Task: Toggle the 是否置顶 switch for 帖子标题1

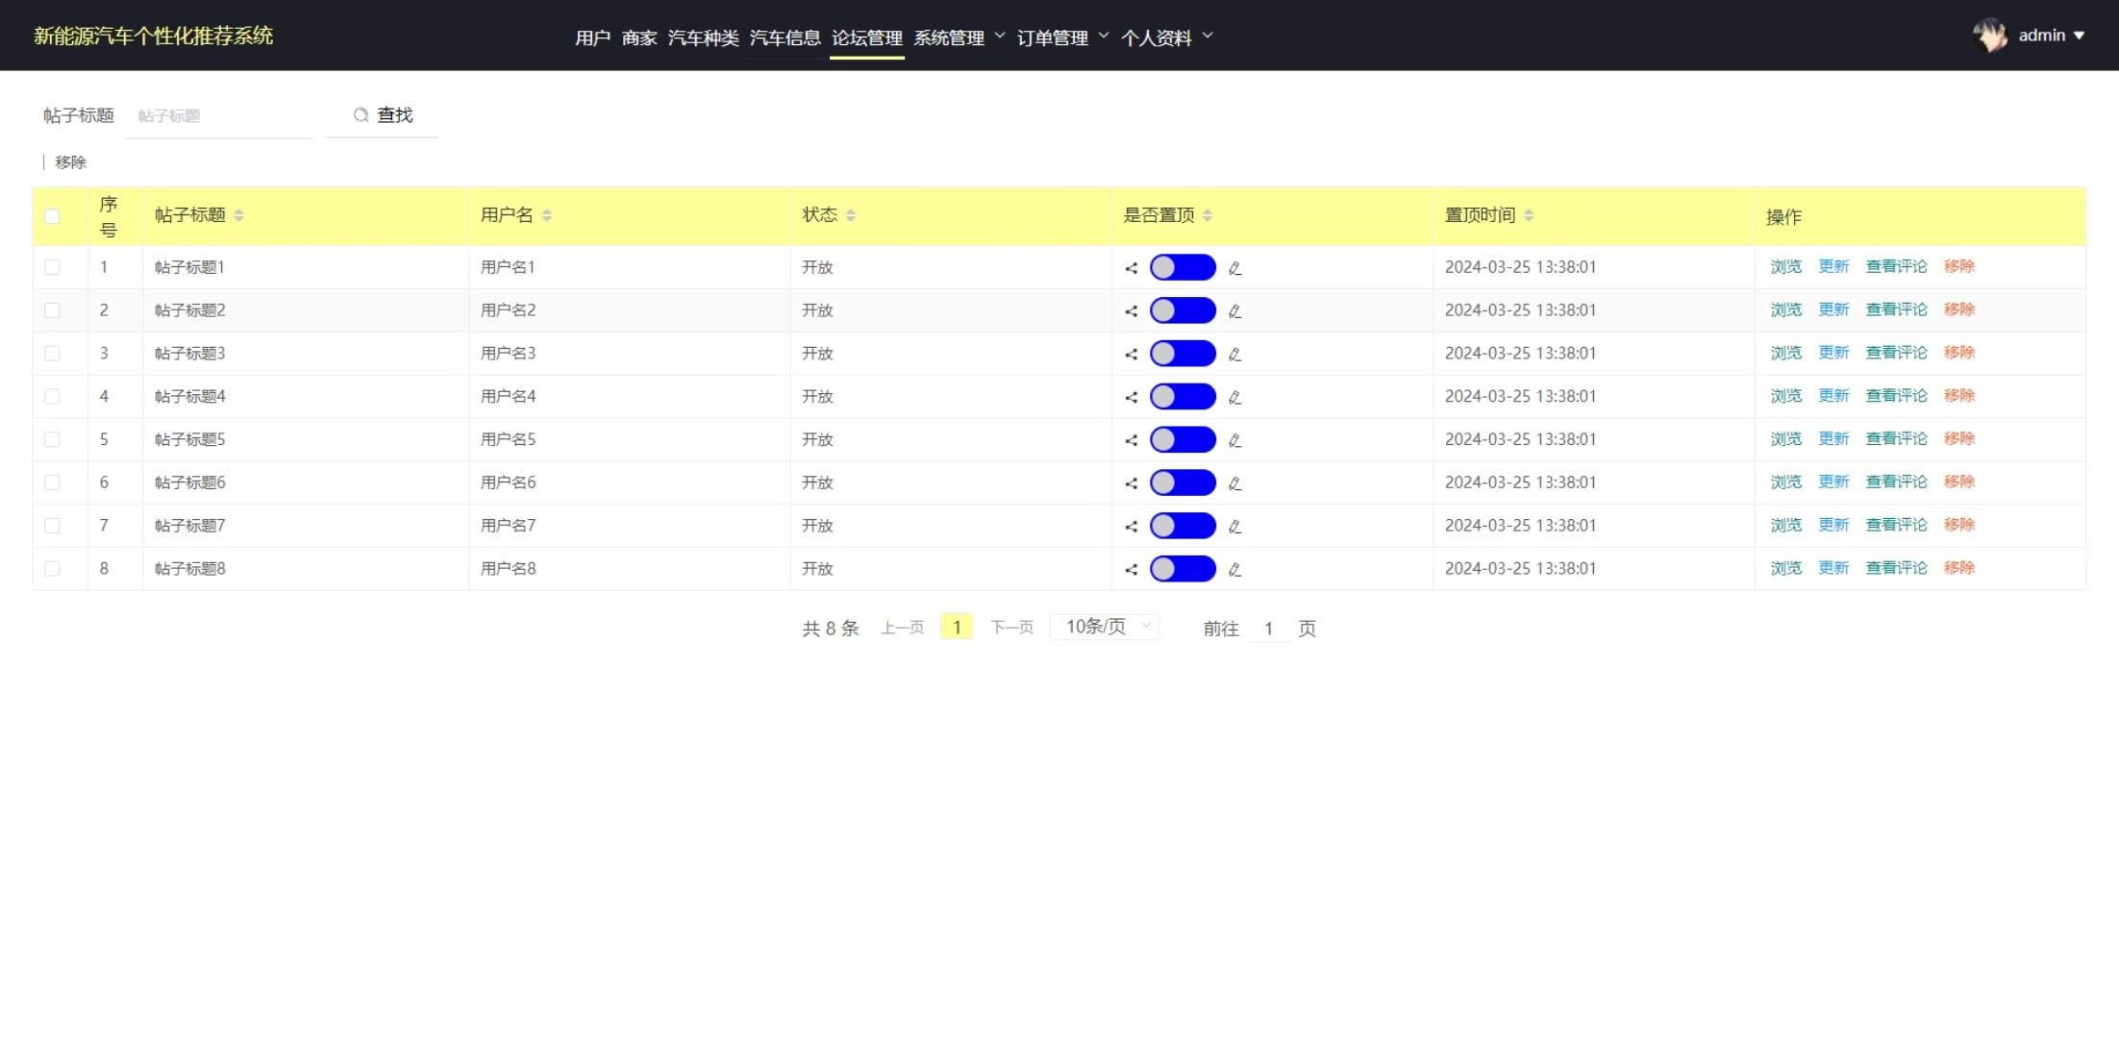Action: tap(1184, 267)
